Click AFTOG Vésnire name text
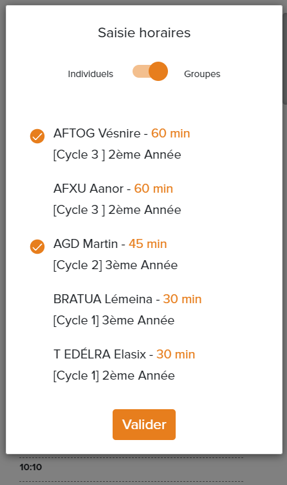The width and height of the screenshot is (287, 485). (97, 134)
